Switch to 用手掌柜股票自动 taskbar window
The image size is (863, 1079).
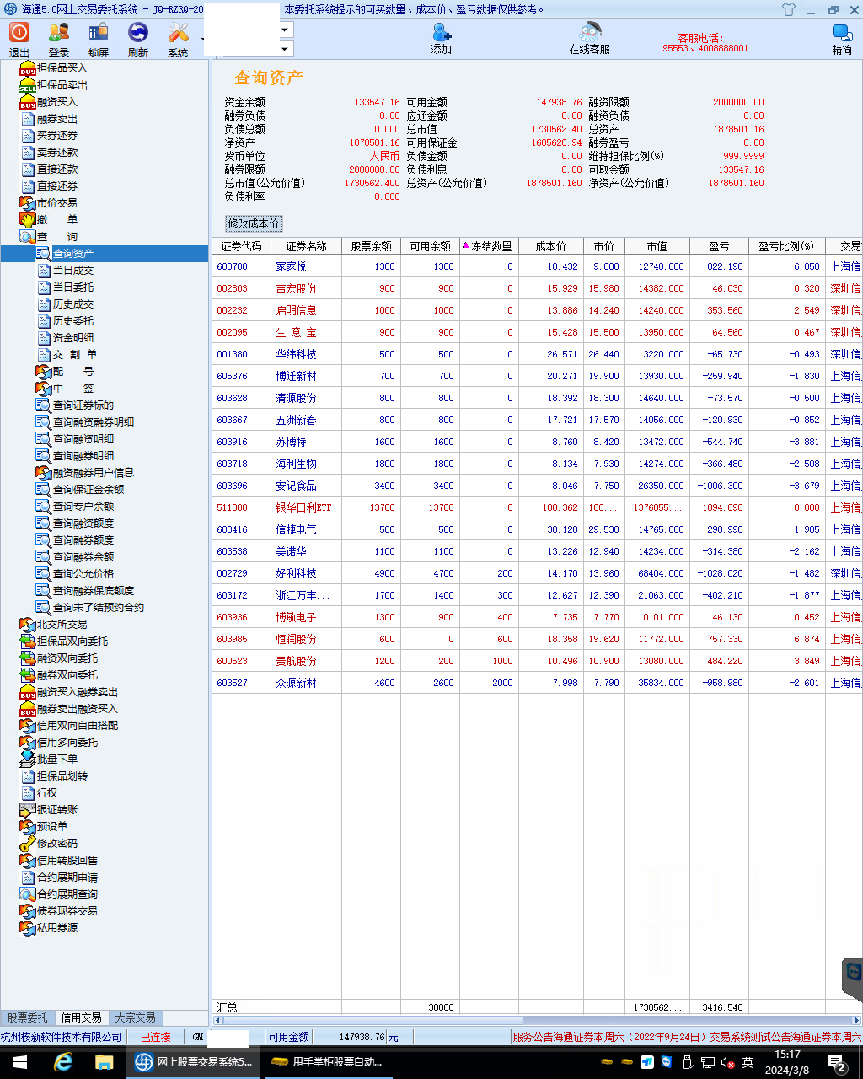point(327,1062)
